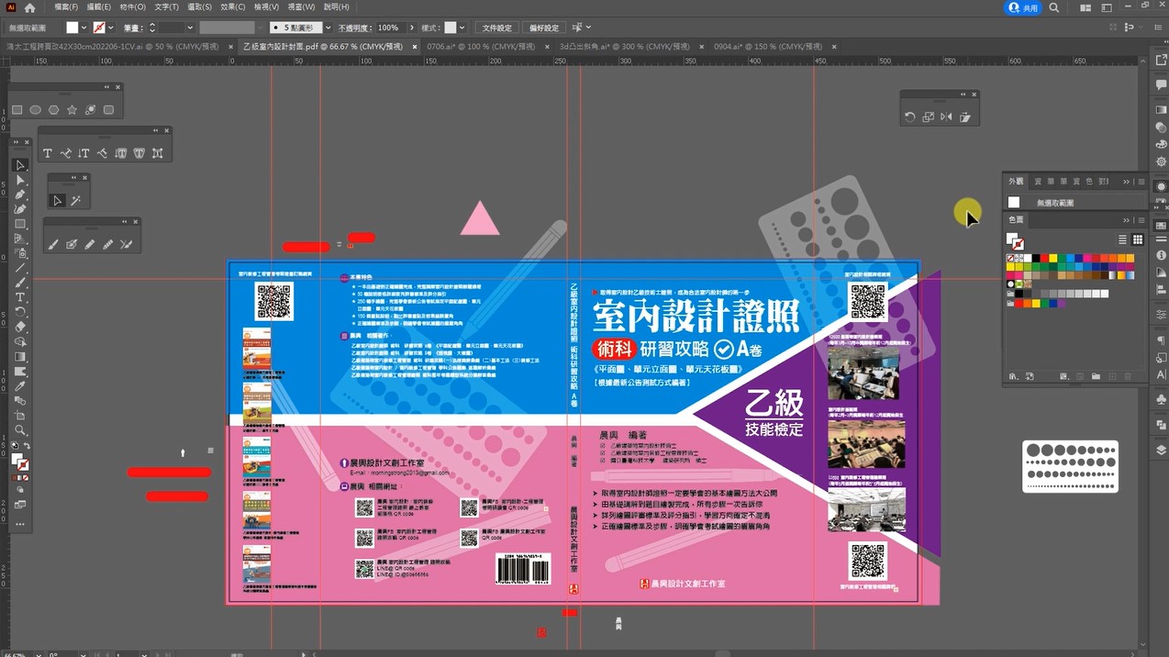Image resolution: width=1169 pixels, height=657 pixels.
Task: Select the Type tool in left toolbar
Action: pyautogui.click(x=20, y=297)
